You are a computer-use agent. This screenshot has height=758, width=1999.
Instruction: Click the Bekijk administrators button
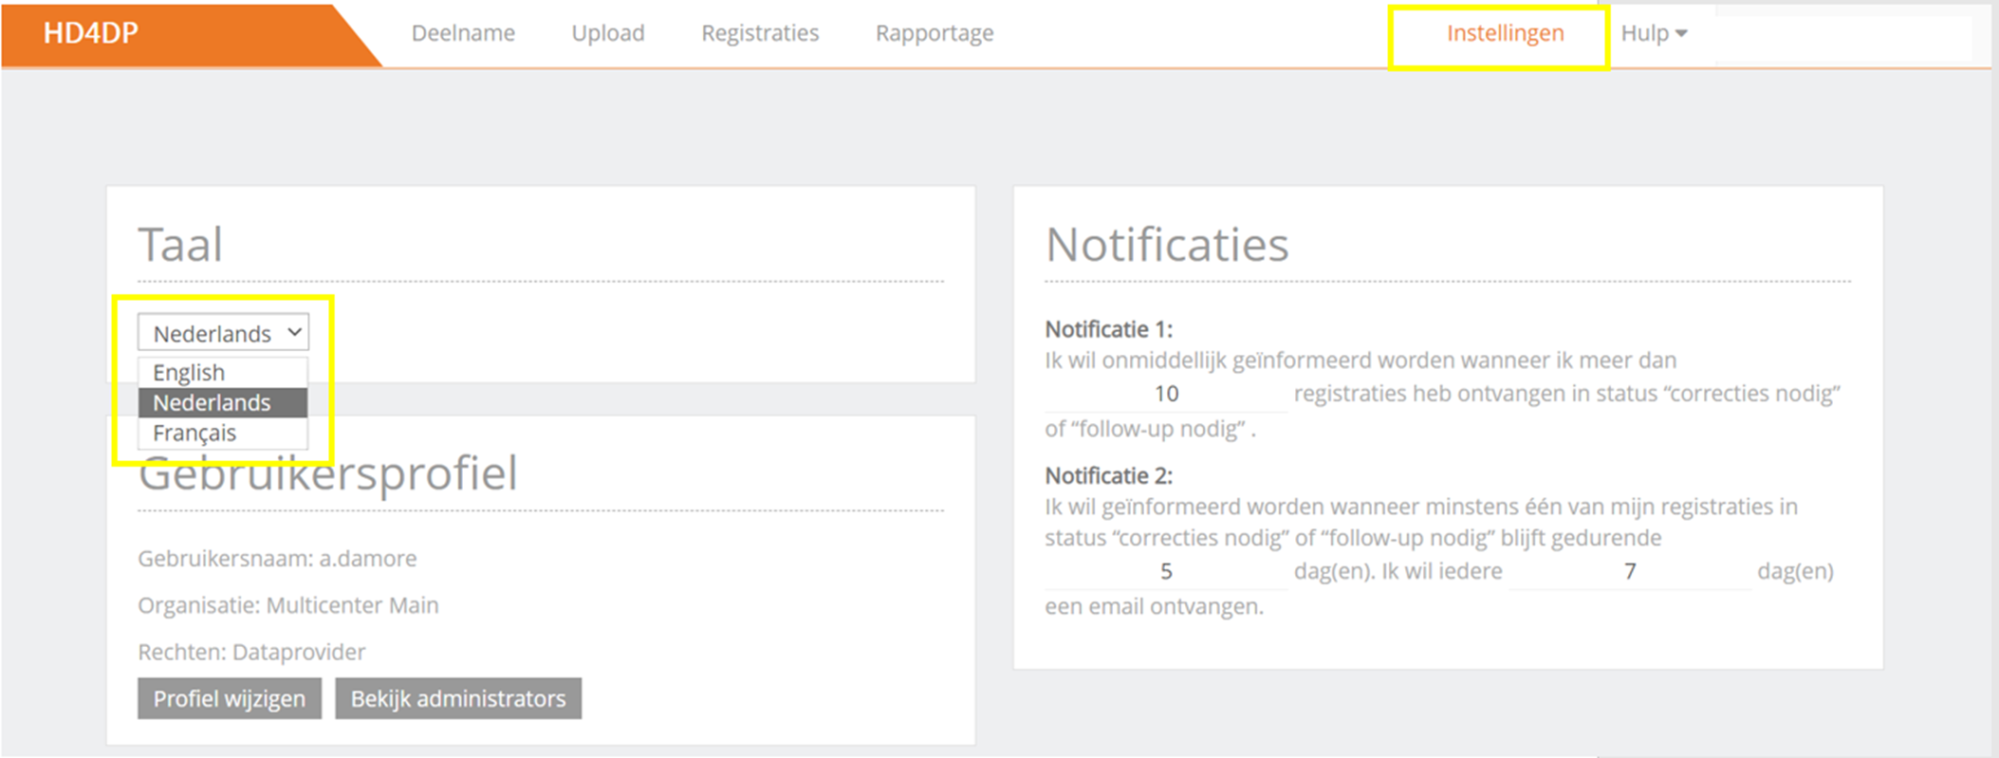[x=457, y=698]
